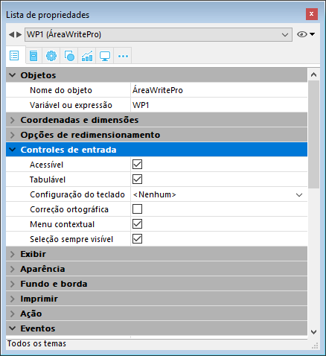Click the three dots more icon
The image size is (326, 356).
(x=123, y=56)
